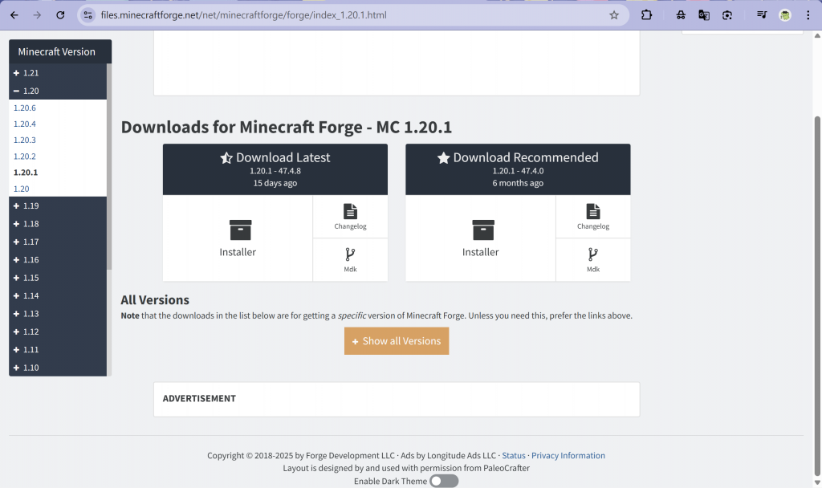The height and width of the screenshot is (488, 822).
Task: Download the Latest 47.4.8 Installer
Action: pyautogui.click(x=238, y=238)
